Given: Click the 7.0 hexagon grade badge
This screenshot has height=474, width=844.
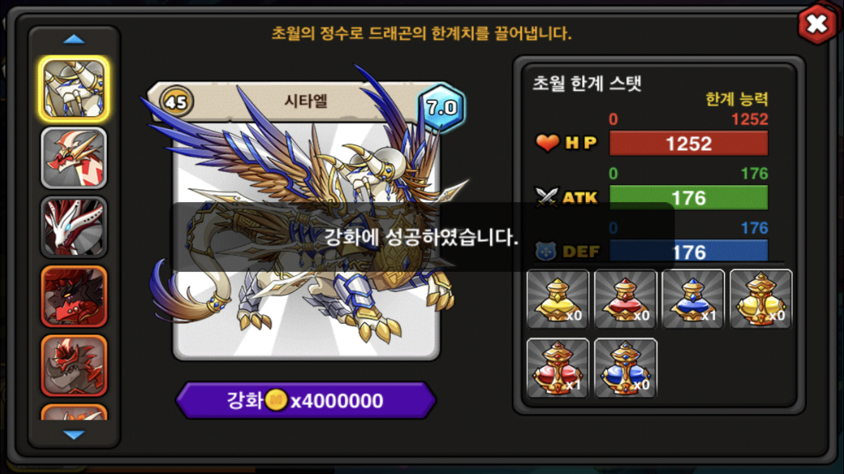Looking at the screenshot, I should [x=442, y=107].
